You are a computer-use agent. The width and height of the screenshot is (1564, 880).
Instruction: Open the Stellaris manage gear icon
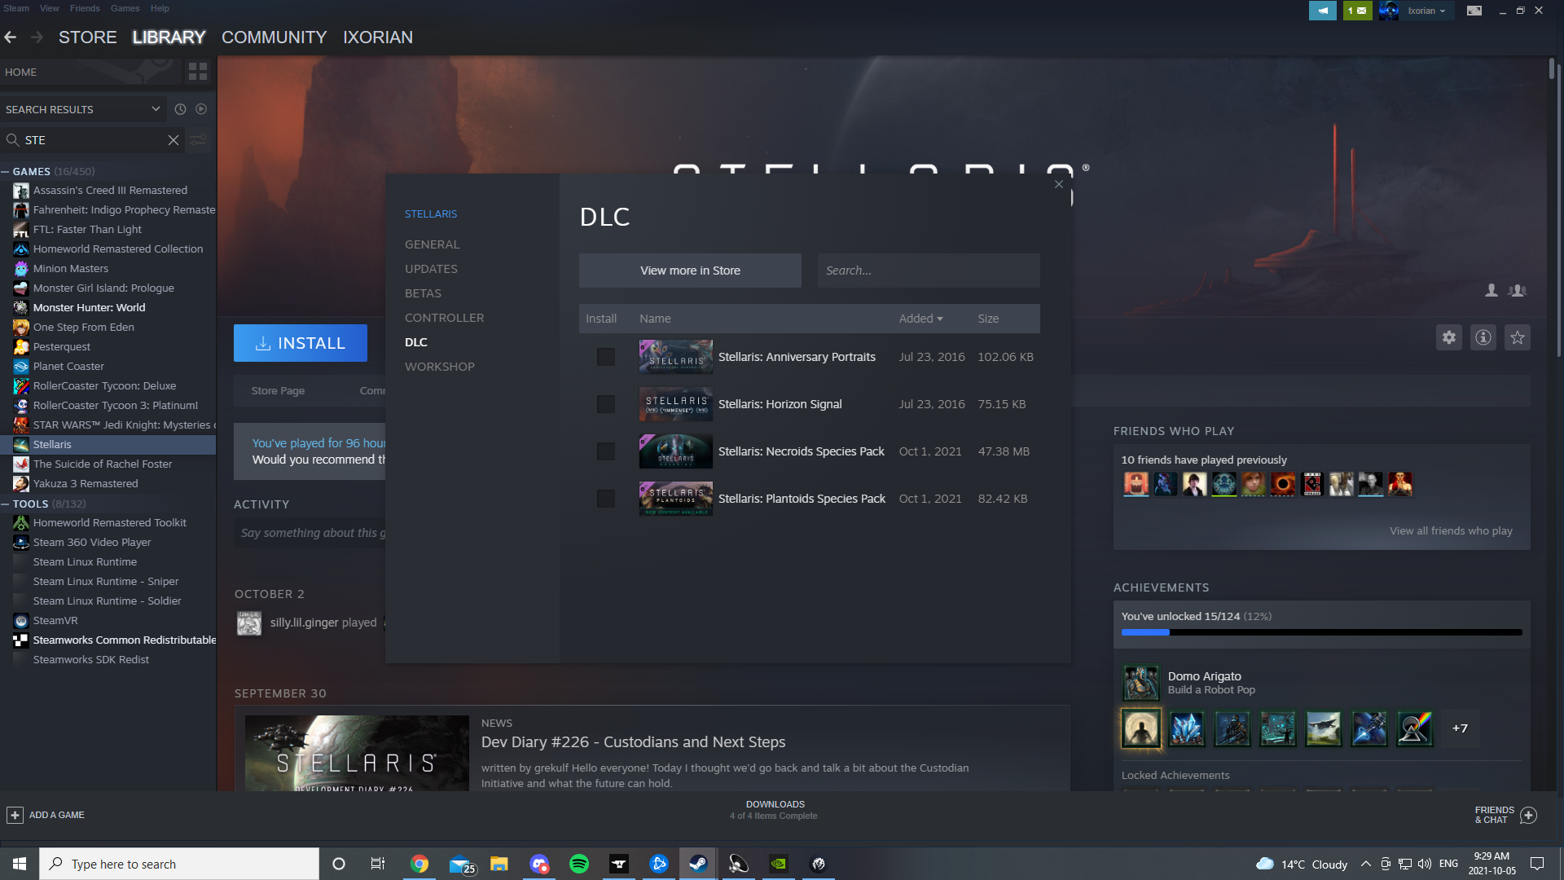1449,337
